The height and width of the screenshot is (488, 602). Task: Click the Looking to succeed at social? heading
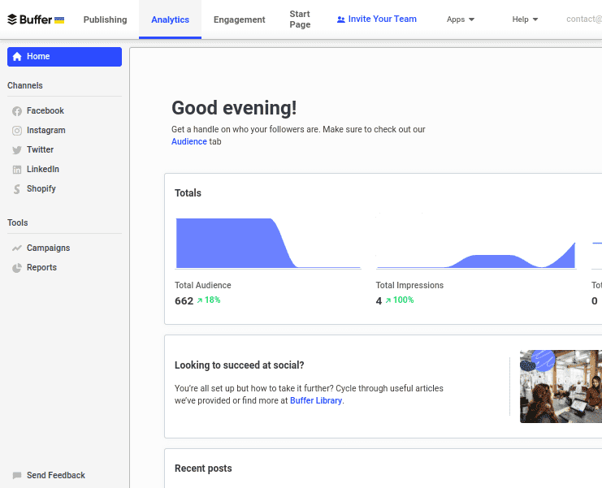[x=239, y=365]
